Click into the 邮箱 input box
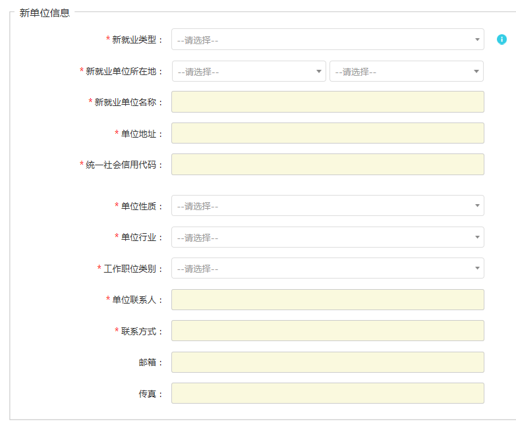This screenshot has height=432, width=516. (x=328, y=362)
